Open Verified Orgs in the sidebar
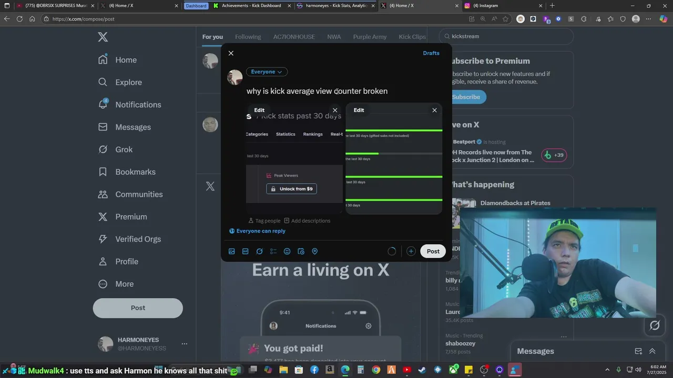Screen dimensions: 673x378 coord(130,239)
